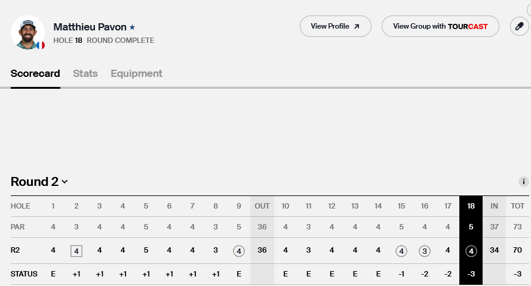Select the circled birdie on hole 16
Image resolution: width=531 pixels, height=286 pixels.
[x=424, y=251]
